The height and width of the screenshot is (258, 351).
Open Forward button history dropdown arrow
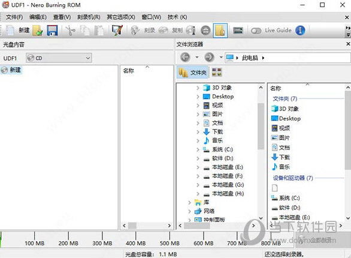pos(221,58)
